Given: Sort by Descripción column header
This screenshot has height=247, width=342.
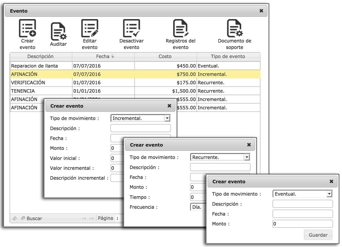Looking at the screenshot, I should (41, 56).
